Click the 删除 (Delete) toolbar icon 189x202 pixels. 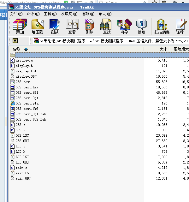(90, 24)
